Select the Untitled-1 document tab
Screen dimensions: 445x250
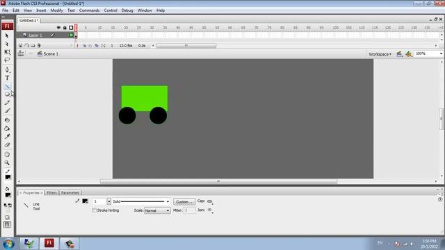[29, 21]
